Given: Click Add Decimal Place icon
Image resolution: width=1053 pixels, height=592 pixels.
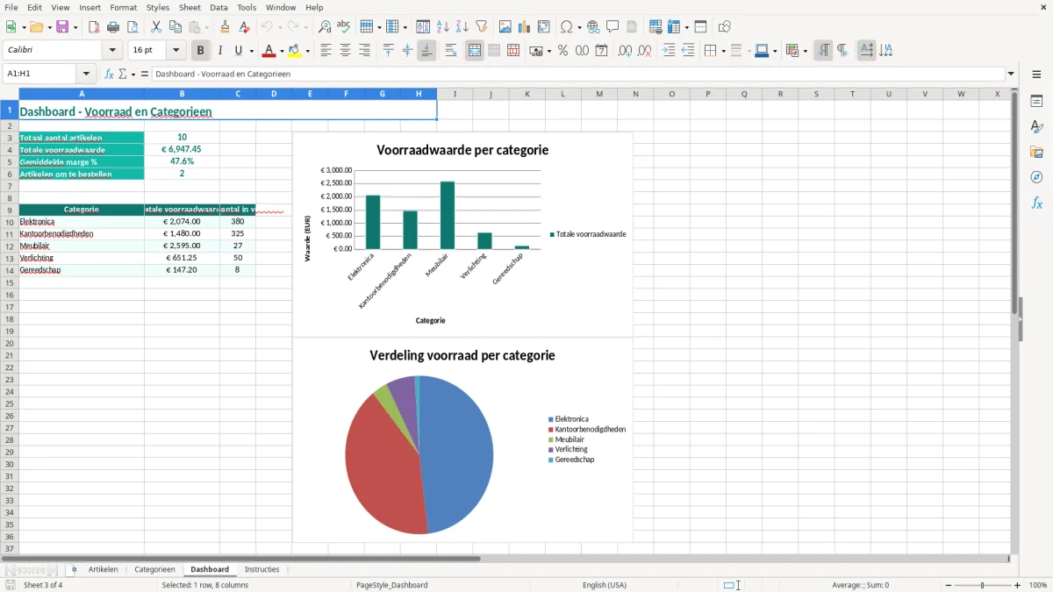Looking at the screenshot, I should [625, 51].
